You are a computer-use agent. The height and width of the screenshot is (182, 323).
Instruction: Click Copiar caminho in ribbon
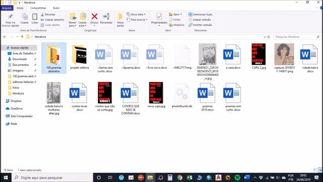[52, 20]
